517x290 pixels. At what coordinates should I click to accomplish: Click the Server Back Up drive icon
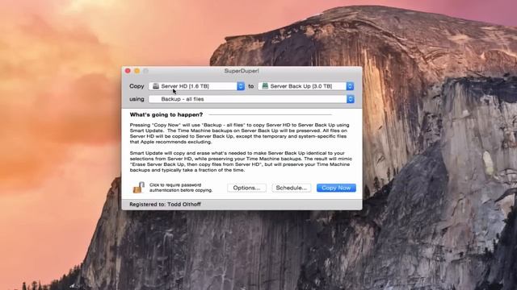point(265,86)
